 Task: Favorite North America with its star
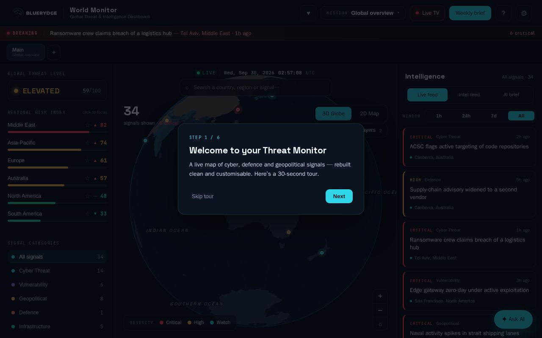click(87, 196)
